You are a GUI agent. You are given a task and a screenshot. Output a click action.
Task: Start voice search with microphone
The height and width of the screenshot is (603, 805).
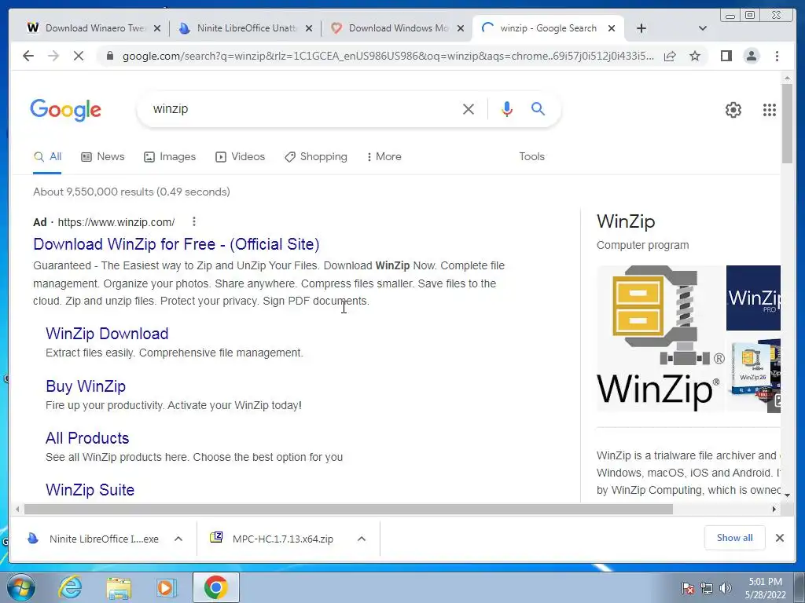coord(507,108)
